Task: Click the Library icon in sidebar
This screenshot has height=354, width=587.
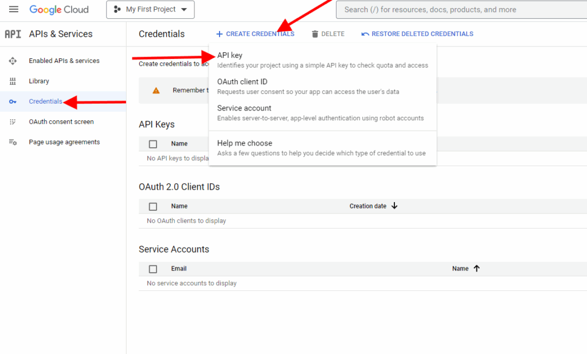Action: pyautogui.click(x=13, y=81)
